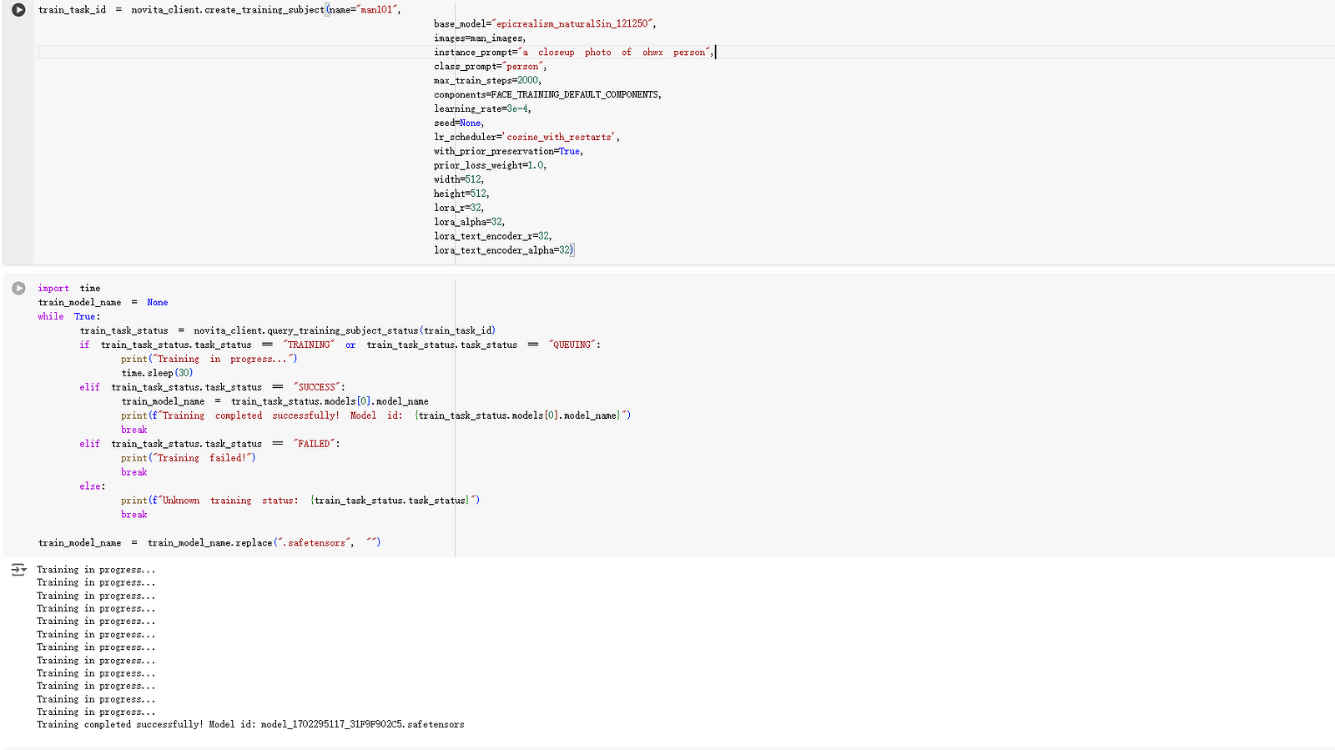Click the max_train_steps=2000 line
The image size is (1335, 750).
click(x=487, y=81)
